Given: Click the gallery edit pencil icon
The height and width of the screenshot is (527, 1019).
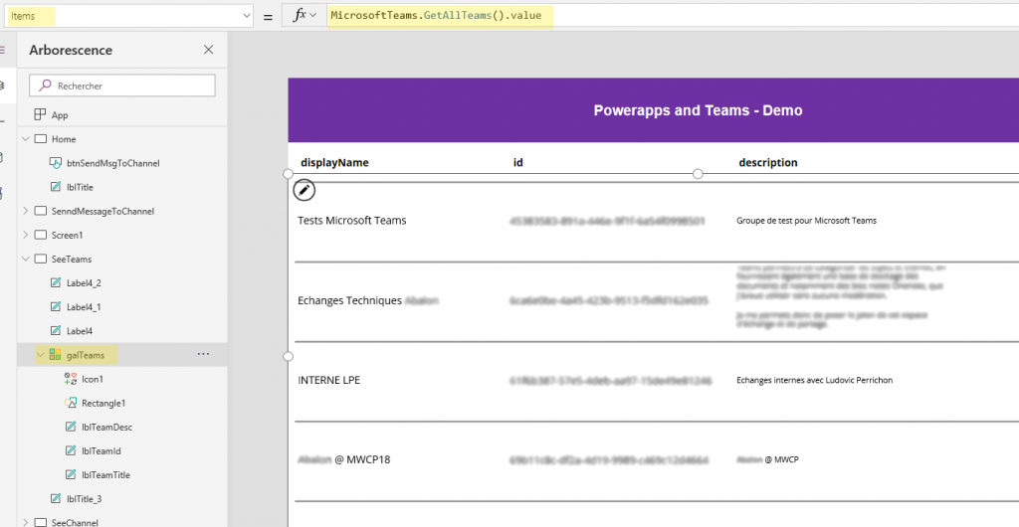Looking at the screenshot, I should (x=305, y=190).
